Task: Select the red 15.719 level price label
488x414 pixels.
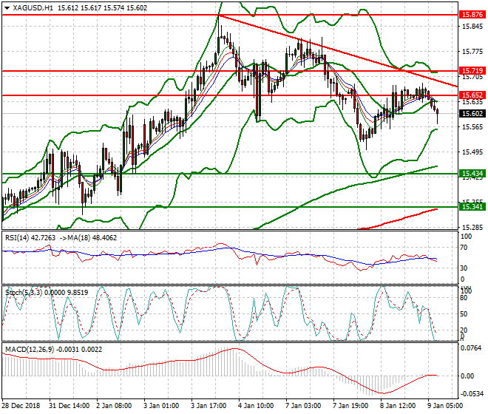Action: [x=472, y=71]
